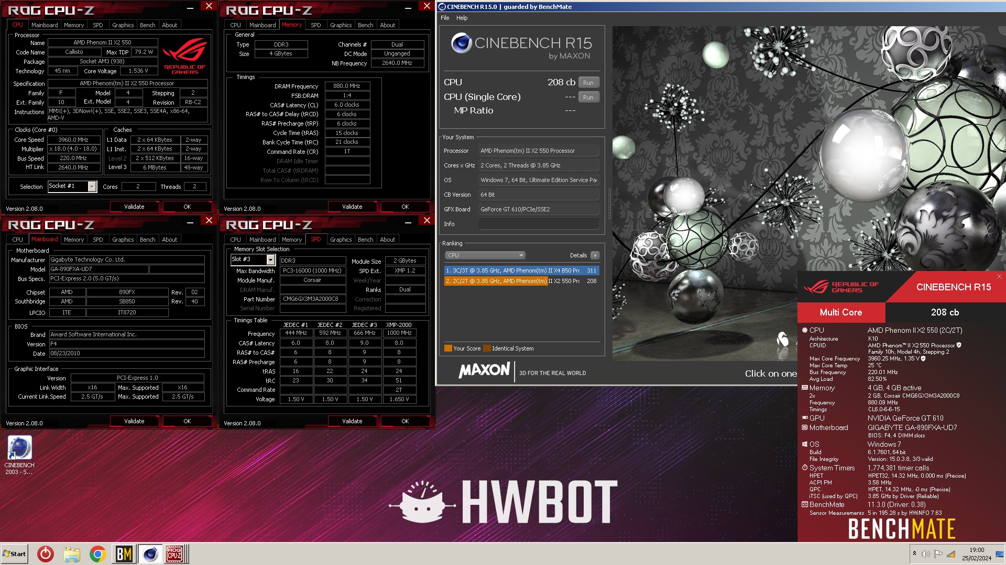Open the Ranking CPU dropdown
Viewport: 1006px width, 565px height.
tap(485, 255)
